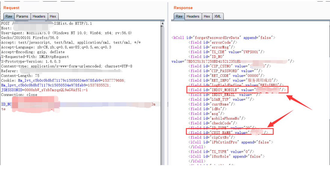Open the response Headers tab
This screenshot has height=172, width=330.
pos(193,17)
